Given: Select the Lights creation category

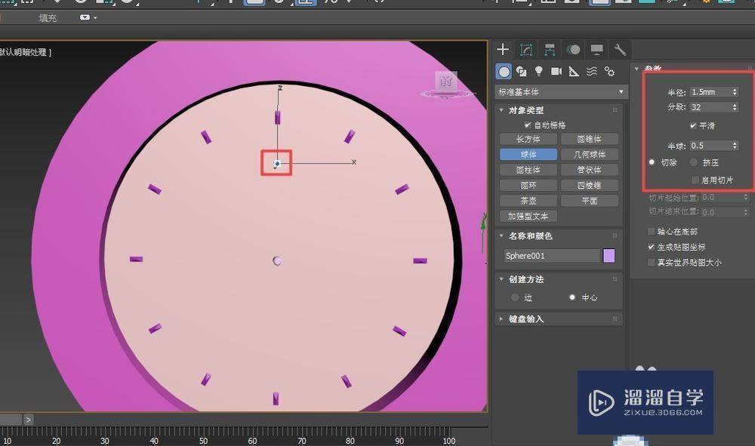Looking at the screenshot, I should point(539,71).
